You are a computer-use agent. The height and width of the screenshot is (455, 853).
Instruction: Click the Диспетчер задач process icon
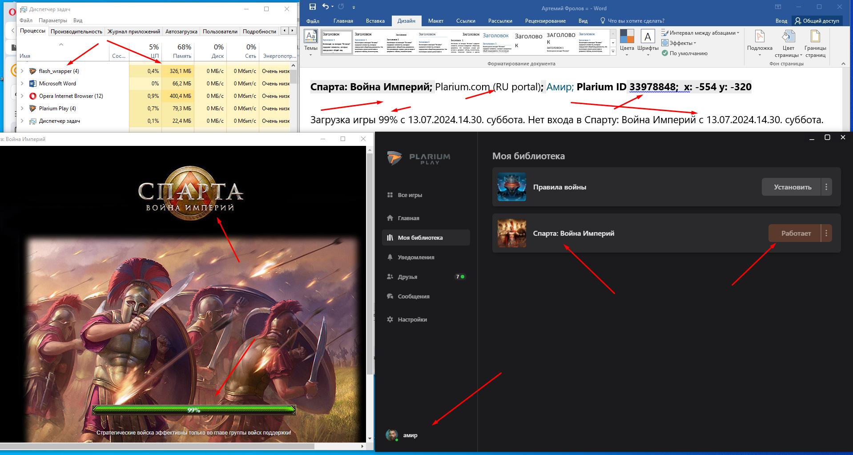click(32, 121)
